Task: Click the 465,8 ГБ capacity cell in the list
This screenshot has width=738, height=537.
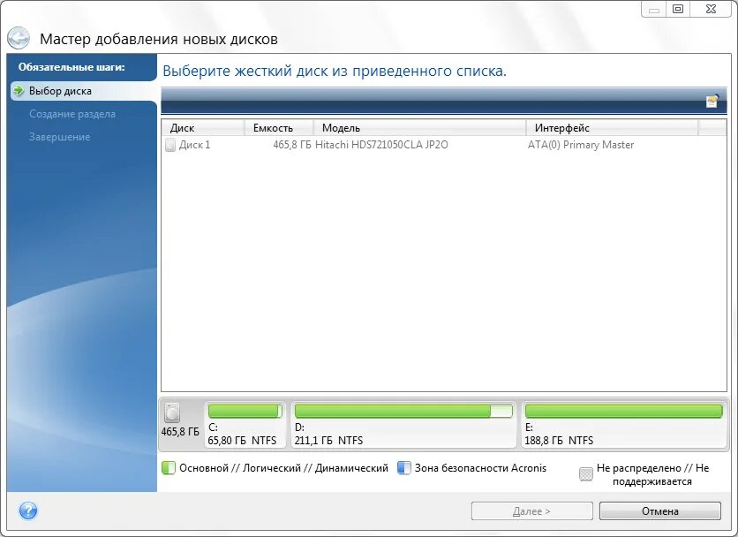Action: click(x=292, y=145)
